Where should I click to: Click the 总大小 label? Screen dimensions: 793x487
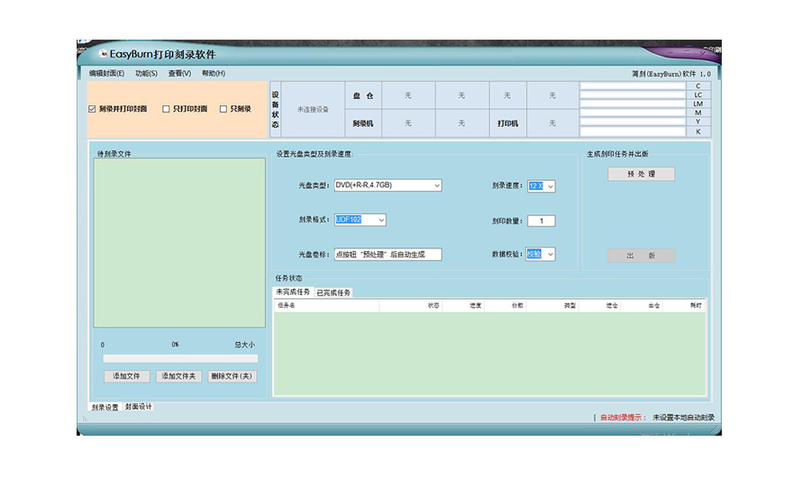[x=244, y=345]
